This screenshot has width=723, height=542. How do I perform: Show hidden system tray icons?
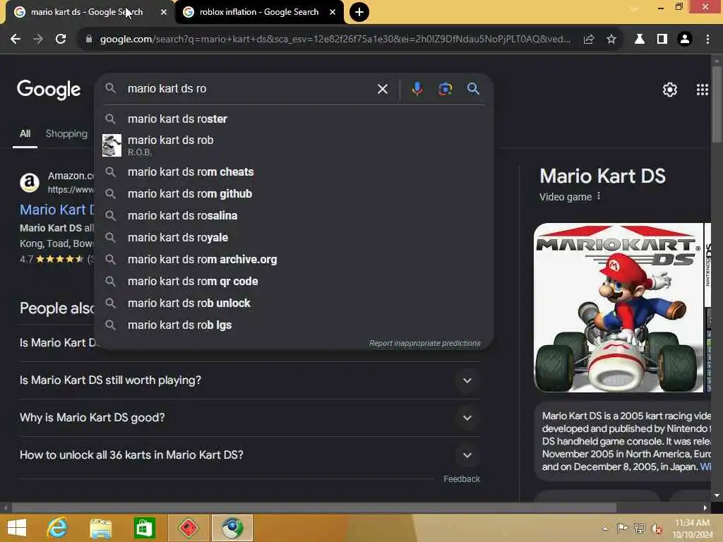click(x=605, y=529)
